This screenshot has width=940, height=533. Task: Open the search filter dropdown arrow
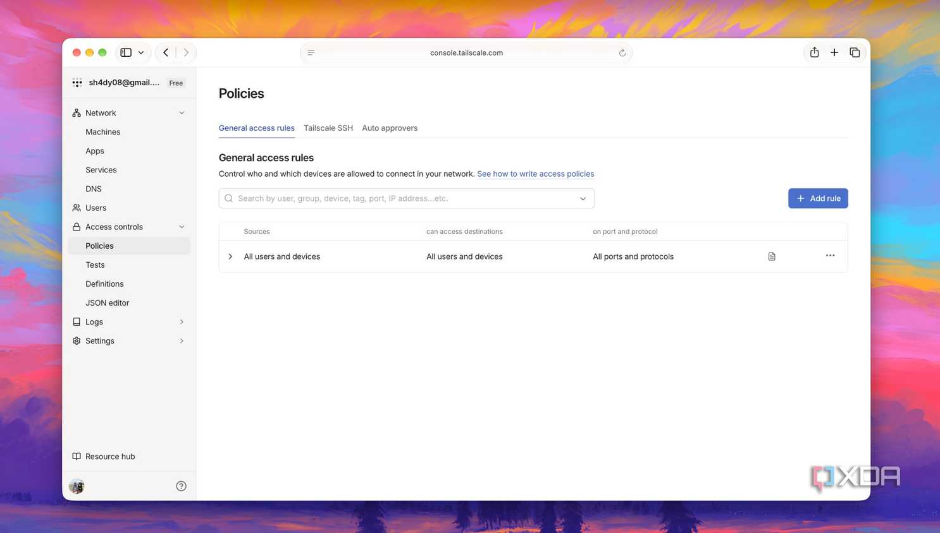(x=583, y=198)
